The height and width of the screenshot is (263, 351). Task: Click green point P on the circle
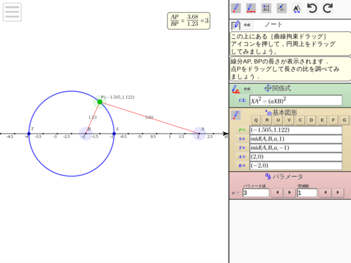100,102
